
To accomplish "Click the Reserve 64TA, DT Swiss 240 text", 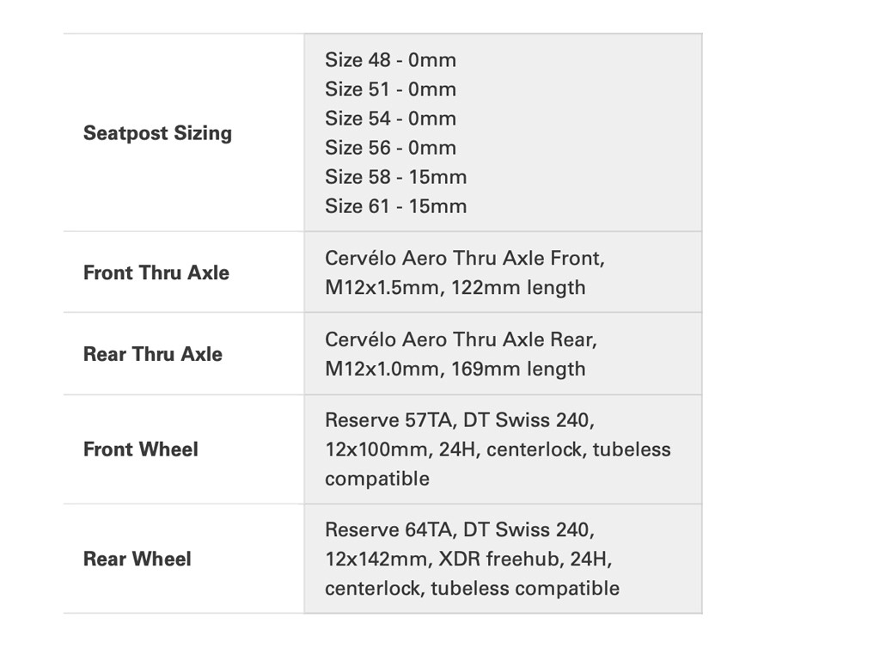I will coord(459,529).
